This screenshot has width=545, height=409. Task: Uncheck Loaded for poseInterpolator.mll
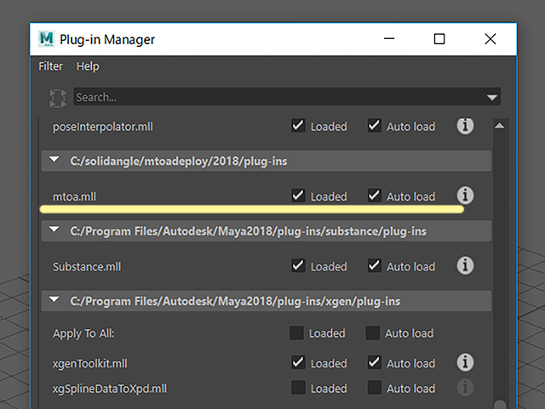coord(298,126)
